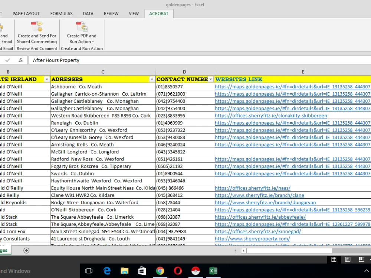371x278 pixels.
Task: Click the formula bar fx insert function icon
Action: coord(20,60)
